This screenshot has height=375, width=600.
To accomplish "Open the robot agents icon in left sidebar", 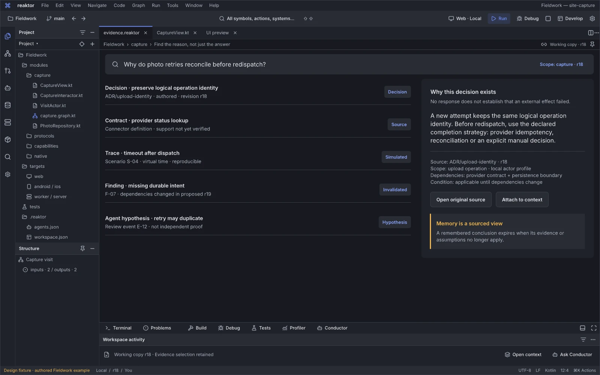I will point(7,88).
